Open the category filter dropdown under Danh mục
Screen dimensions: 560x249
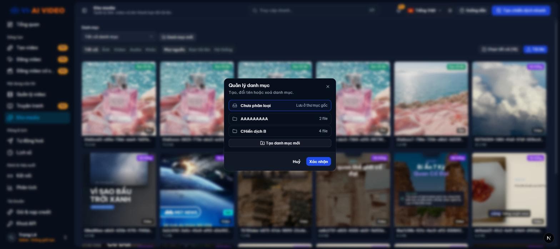(118, 37)
